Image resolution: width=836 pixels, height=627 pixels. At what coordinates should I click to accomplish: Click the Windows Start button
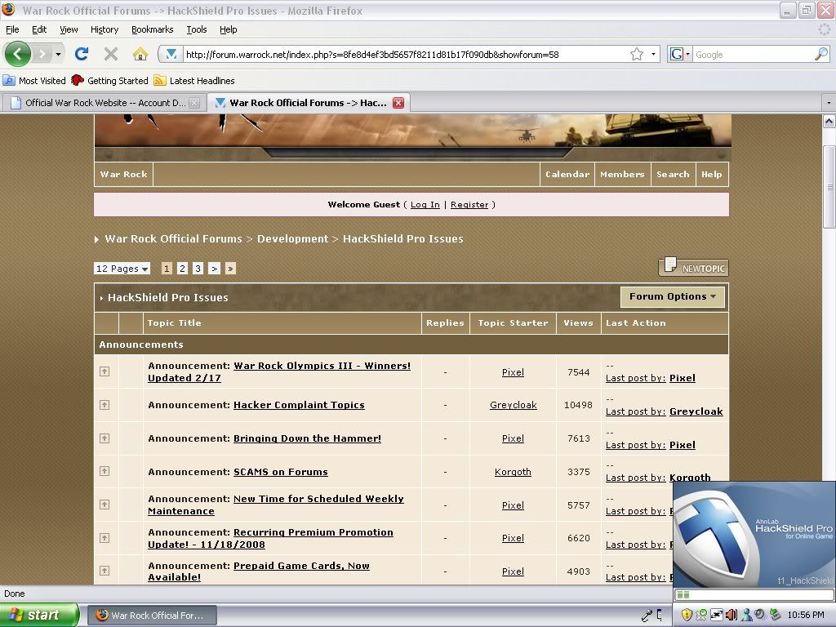pos(39,616)
